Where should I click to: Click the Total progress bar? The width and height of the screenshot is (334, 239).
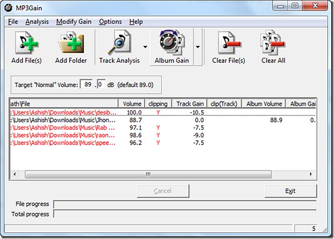[x=185, y=214]
